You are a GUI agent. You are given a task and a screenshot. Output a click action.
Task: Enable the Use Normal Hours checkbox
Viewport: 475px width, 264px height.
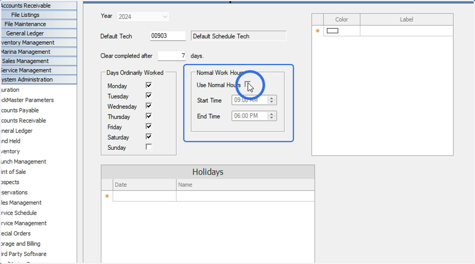[x=247, y=84]
